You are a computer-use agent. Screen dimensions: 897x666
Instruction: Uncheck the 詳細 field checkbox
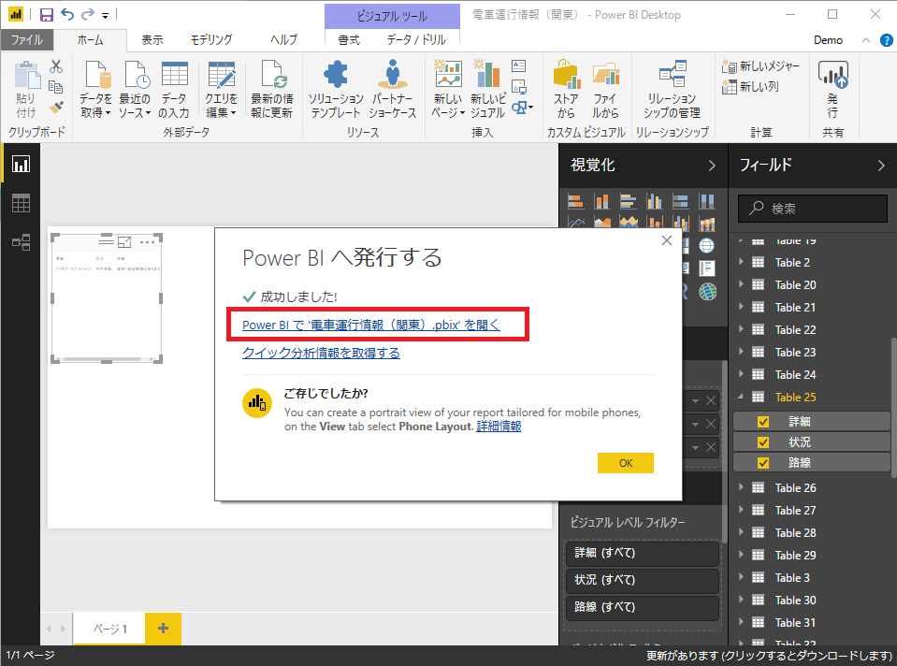(763, 421)
